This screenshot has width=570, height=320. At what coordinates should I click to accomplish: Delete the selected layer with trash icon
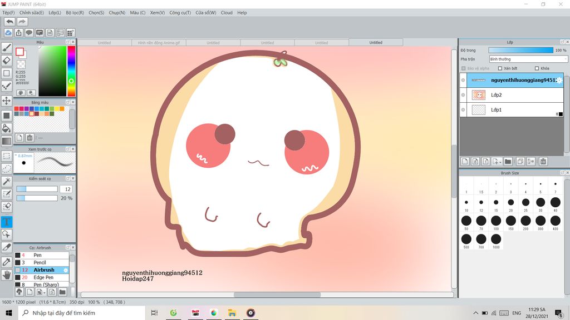[x=543, y=162]
